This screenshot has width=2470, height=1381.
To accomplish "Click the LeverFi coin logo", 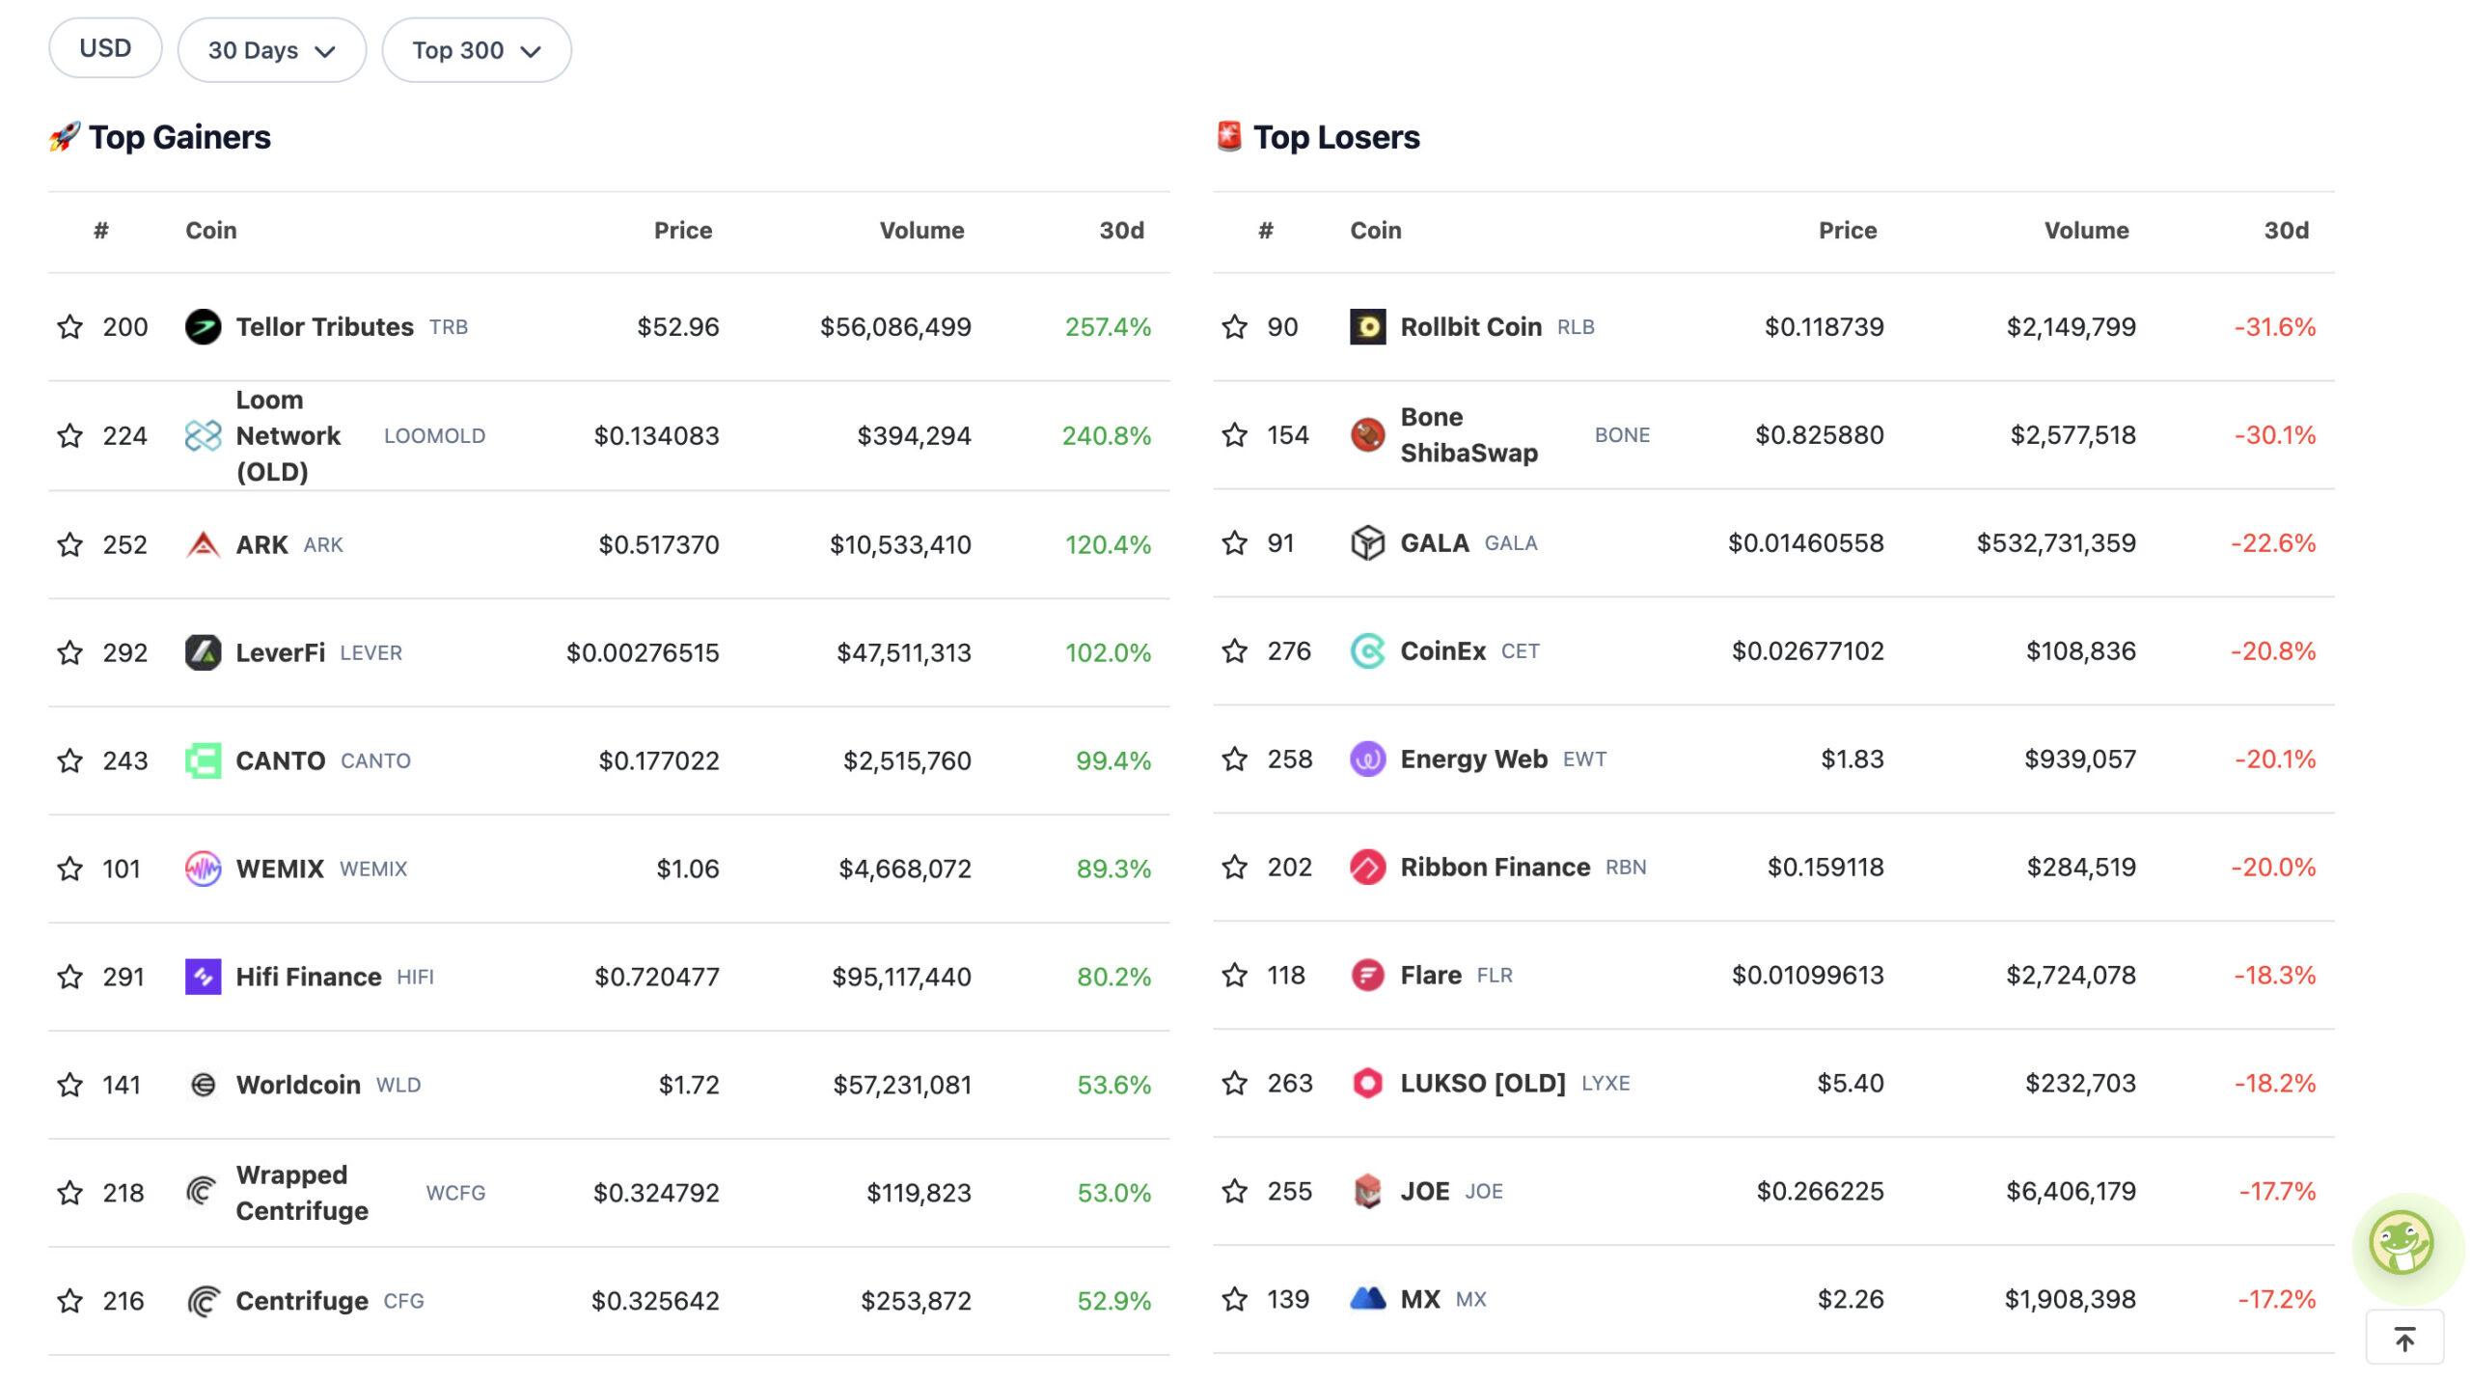I will [203, 653].
